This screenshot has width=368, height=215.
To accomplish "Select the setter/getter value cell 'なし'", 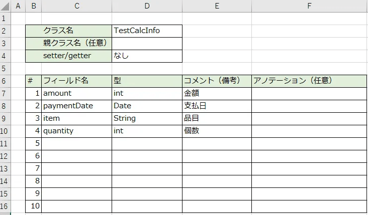I will [147, 56].
